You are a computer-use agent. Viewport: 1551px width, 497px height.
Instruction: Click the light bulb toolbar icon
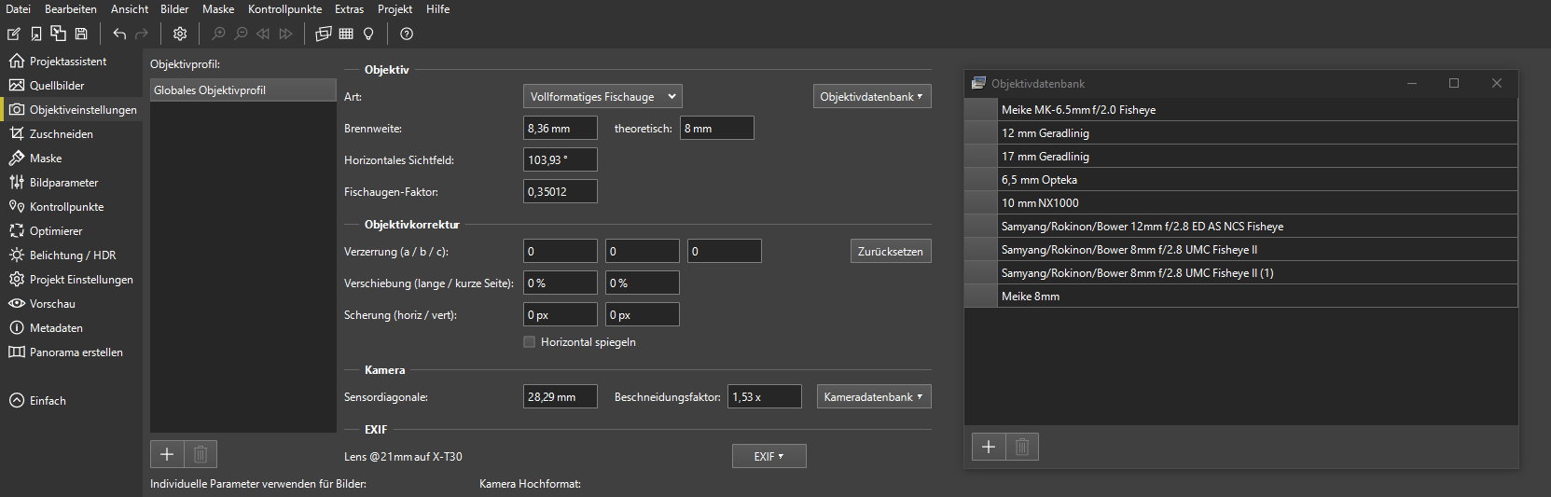[x=368, y=34]
